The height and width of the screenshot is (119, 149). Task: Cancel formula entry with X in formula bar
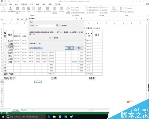18,19
